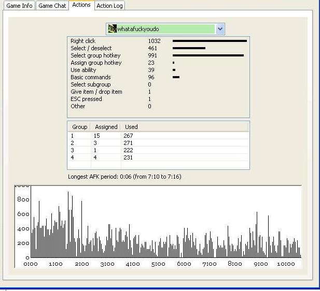
Task: Sort by the Group column header
Action: click(79, 127)
